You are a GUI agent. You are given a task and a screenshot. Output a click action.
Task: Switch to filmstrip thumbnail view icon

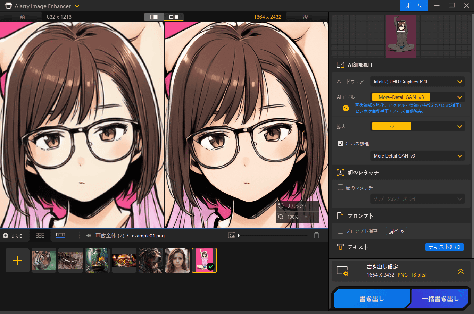point(60,235)
